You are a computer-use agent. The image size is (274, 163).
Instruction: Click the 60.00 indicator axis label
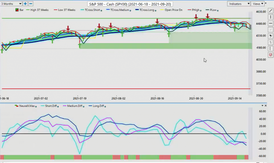pyautogui.click(x=262, y=111)
